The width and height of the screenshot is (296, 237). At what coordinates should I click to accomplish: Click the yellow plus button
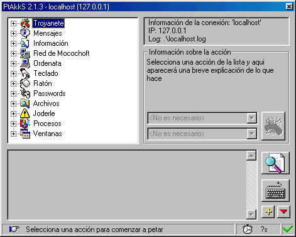pyautogui.click(x=268, y=212)
